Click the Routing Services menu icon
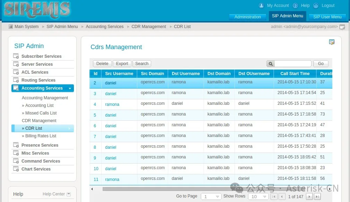 tap(16, 80)
